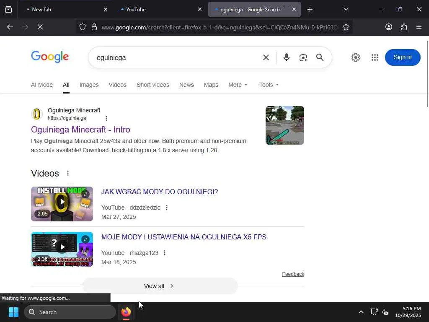Image resolution: width=429 pixels, height=322 pixels.
Task: Open Videos section more options
Action: click(68, 173)
